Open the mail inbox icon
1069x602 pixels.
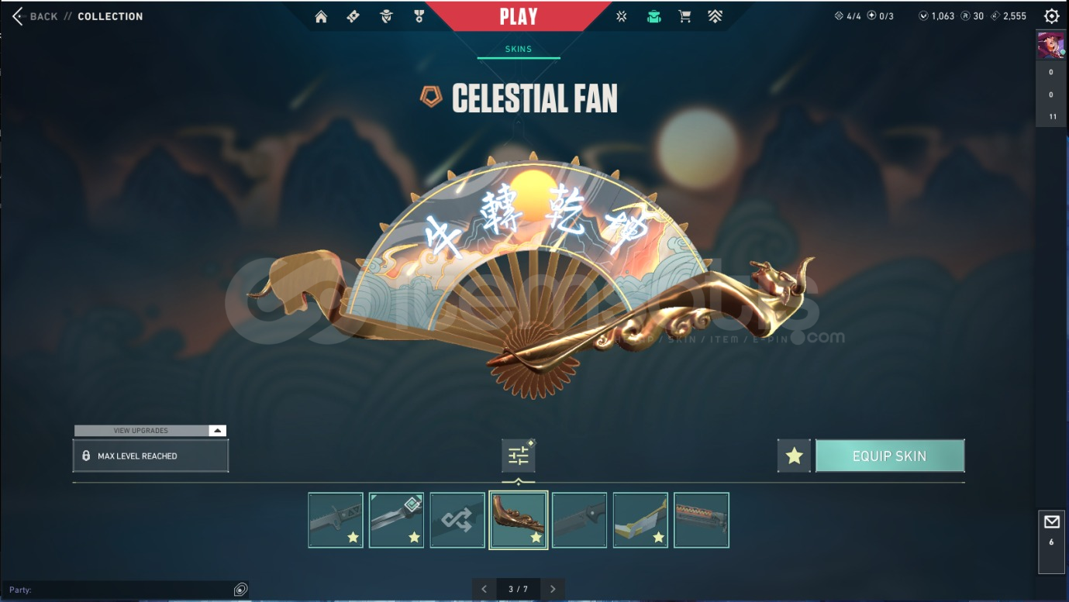[x=1051, y=522]
